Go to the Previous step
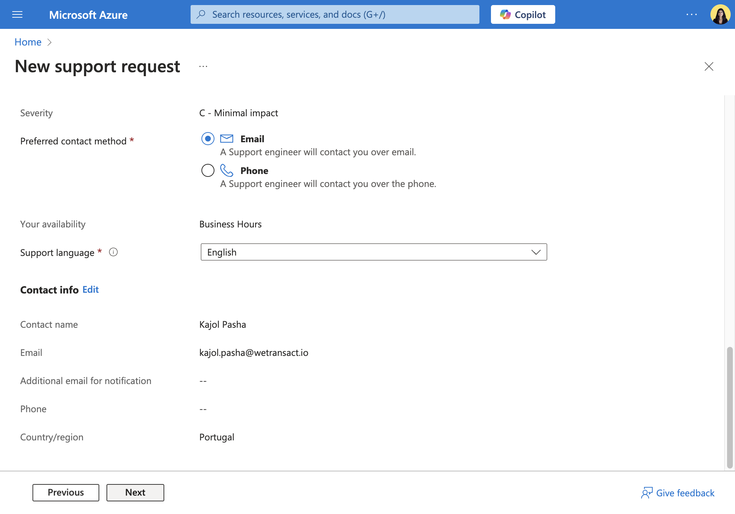This screenshot has width=735, height=514. click(x=66, y=492)
